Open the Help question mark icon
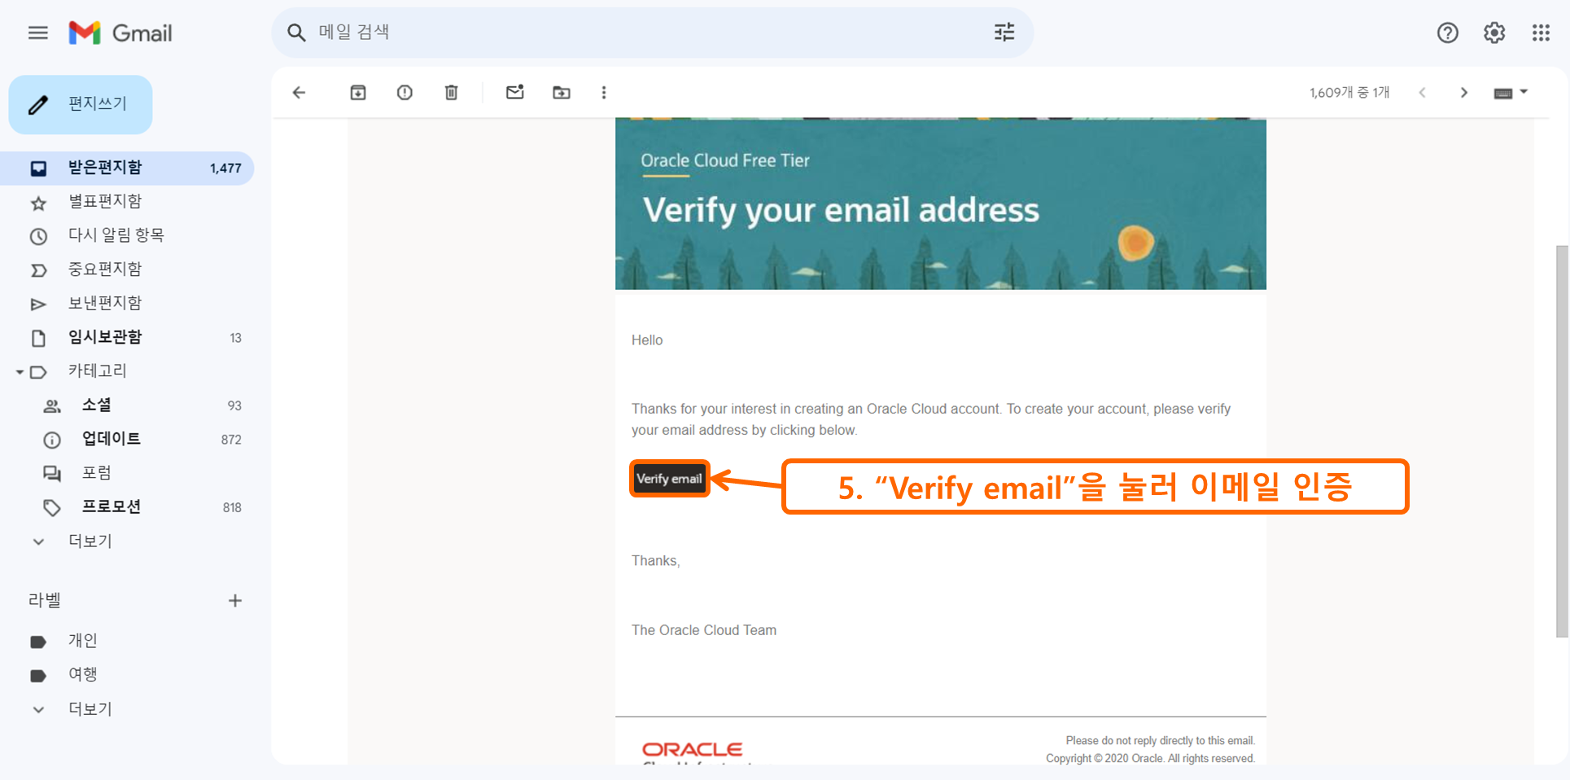This screenshot has height=780, width=1570. (x=1447, y=33)
